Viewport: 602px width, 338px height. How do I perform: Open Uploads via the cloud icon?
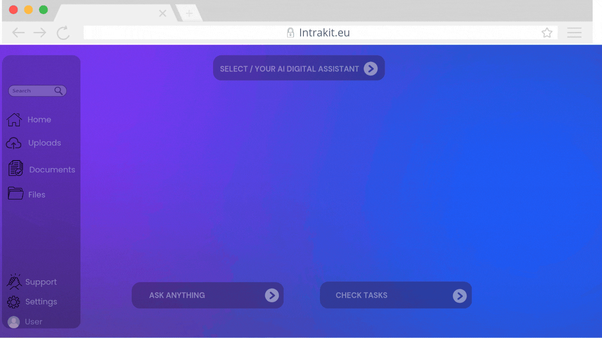[14, 143]
